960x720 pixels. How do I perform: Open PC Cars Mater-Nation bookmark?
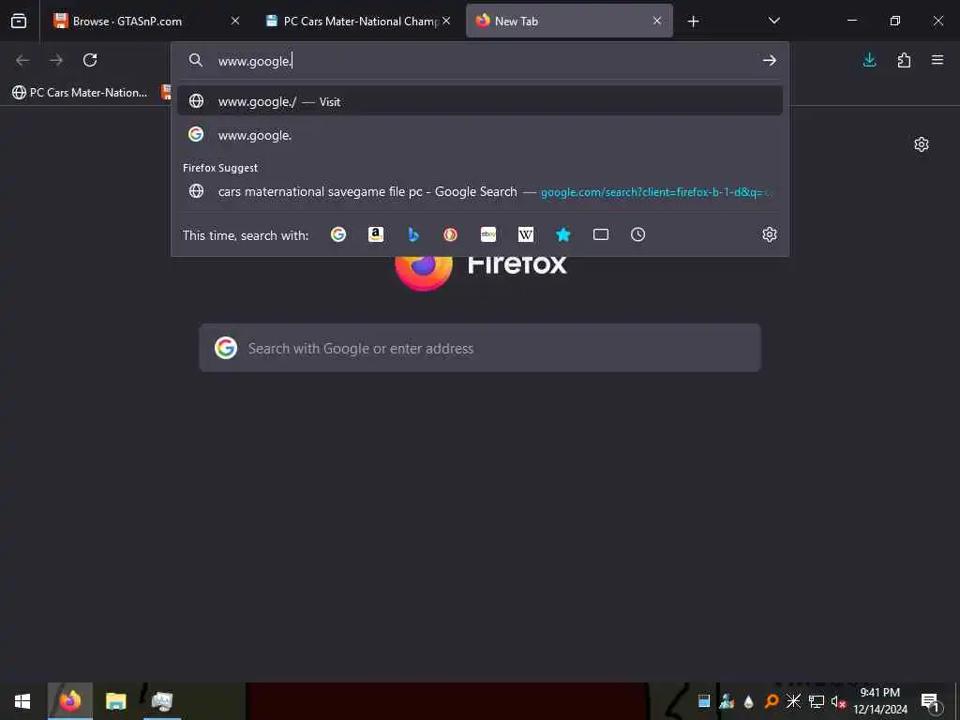point(80,93)
